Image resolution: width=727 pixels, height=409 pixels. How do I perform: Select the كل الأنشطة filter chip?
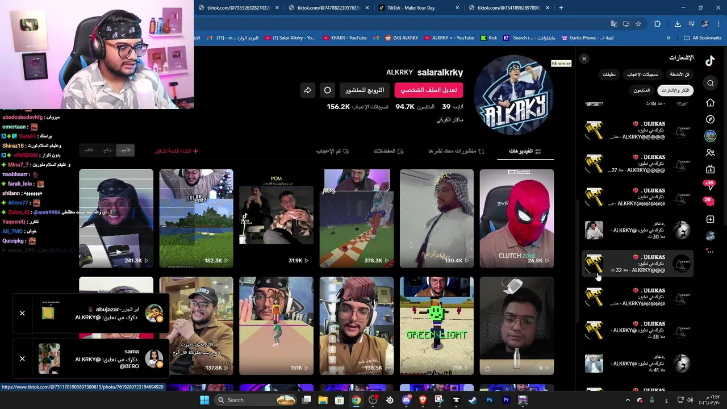(679, 74)
